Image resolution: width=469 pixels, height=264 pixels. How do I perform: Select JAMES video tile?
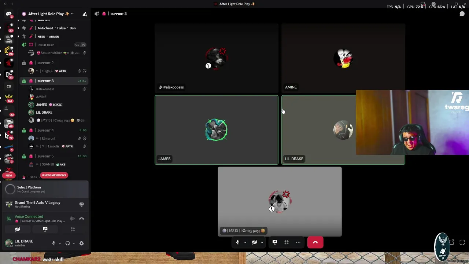click(x=217, y=130)
